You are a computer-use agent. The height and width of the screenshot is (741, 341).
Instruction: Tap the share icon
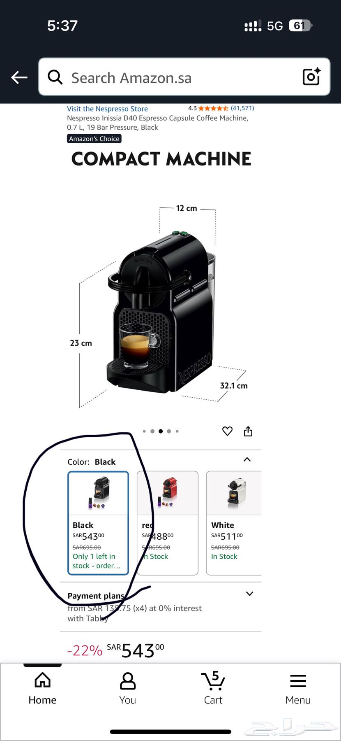[248, 431]
